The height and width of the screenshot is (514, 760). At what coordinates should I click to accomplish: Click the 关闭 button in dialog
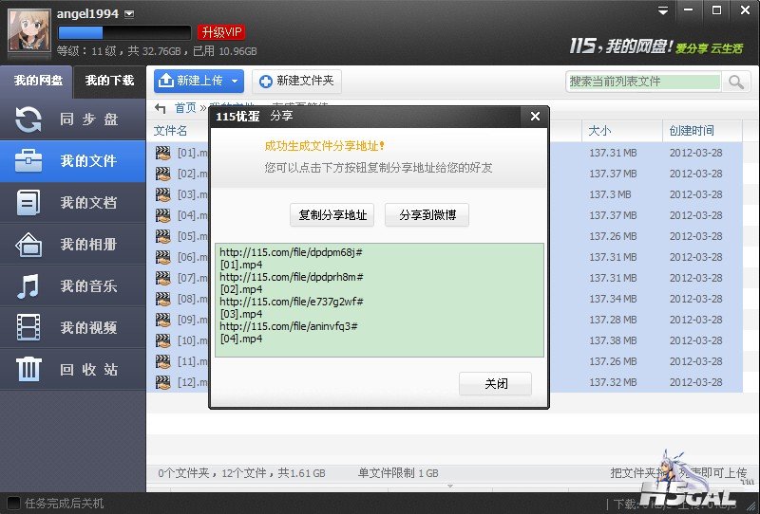[495, 384]
